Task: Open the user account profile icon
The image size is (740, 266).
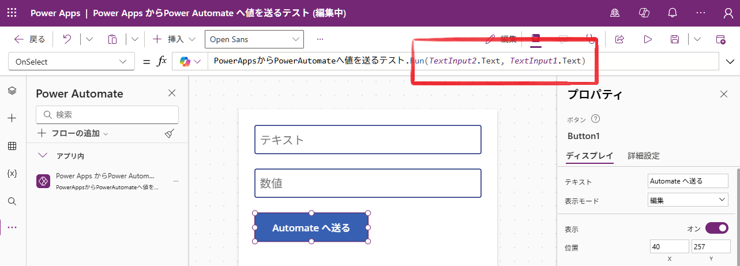Action: [727, 13]
